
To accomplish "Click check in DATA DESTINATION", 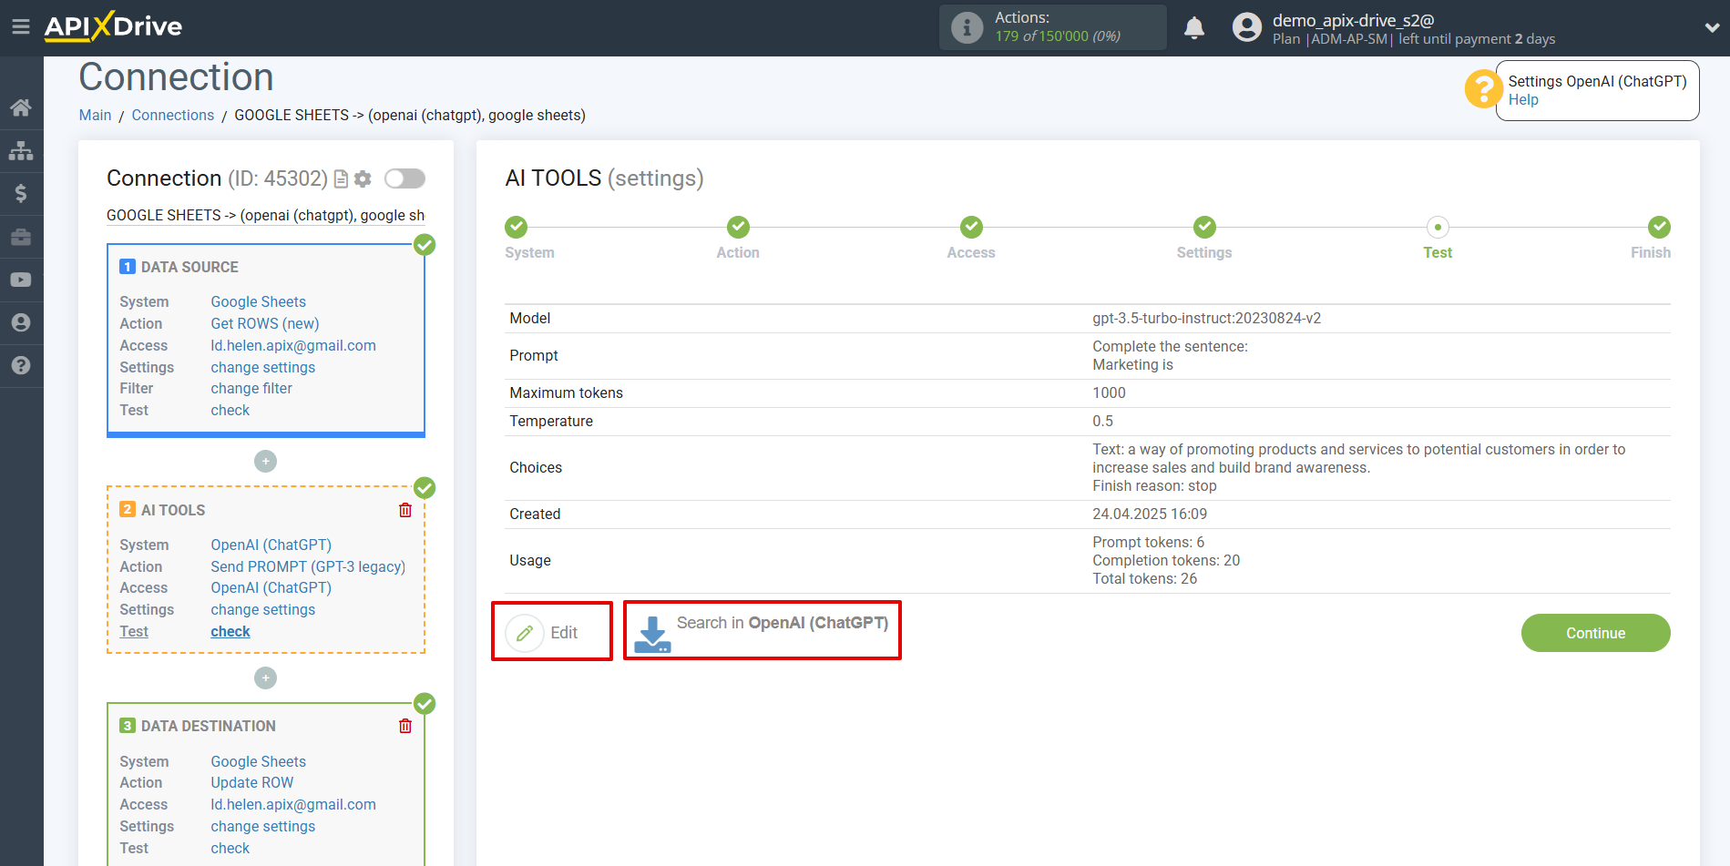I will [x=230, y=848].
